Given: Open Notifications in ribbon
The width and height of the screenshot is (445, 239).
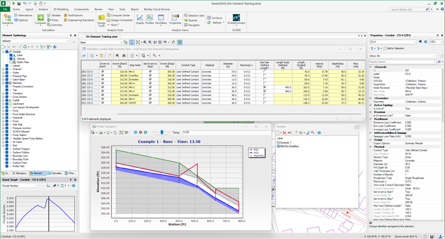Looking at the screenshot, I should tap(74, 15).
